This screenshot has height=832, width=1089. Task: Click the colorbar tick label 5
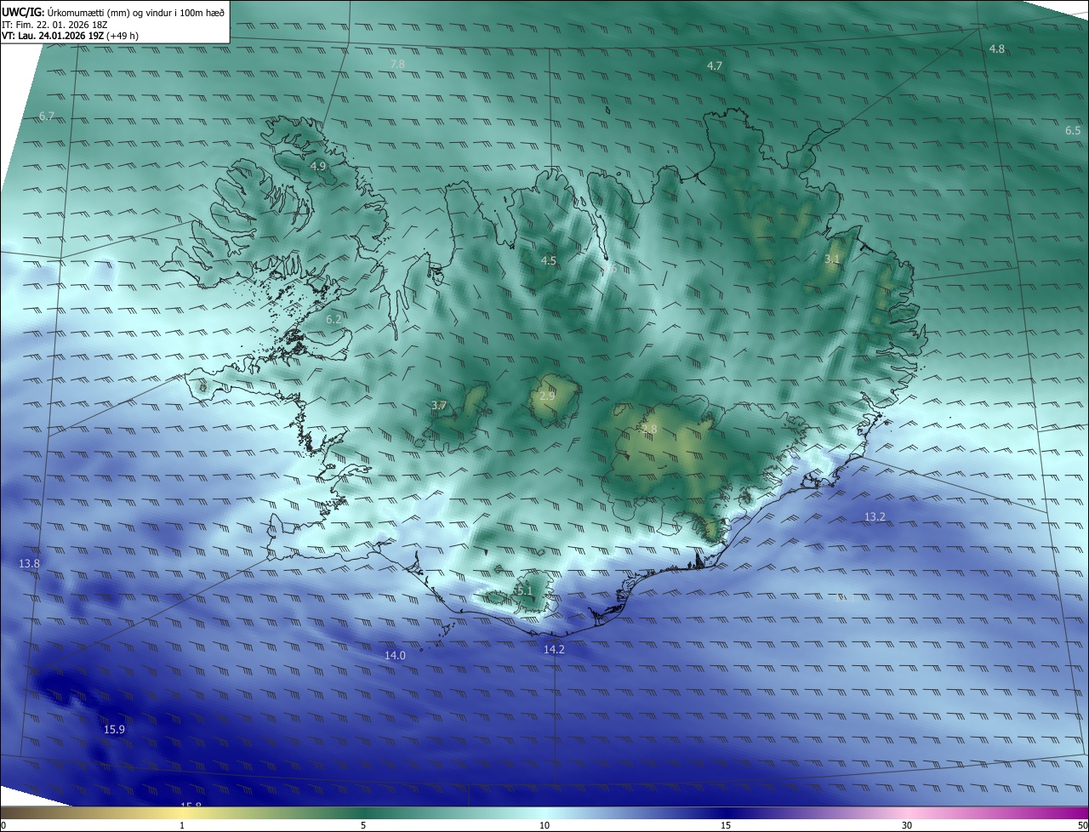click(x=363, y=825)
